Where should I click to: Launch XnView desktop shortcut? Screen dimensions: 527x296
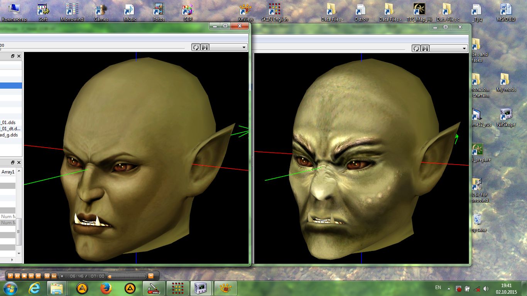(x=246, y=12)
